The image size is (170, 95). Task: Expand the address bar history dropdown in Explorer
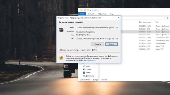click(x=165, y=18)
